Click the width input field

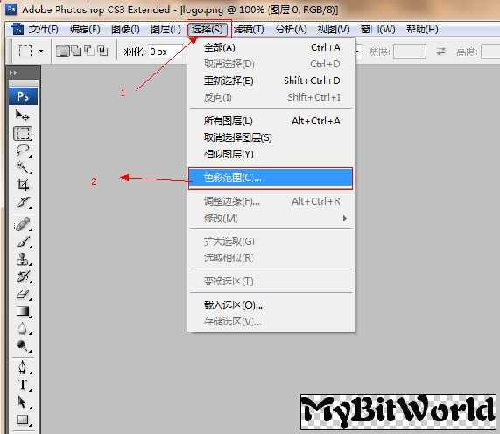point(410,52)
